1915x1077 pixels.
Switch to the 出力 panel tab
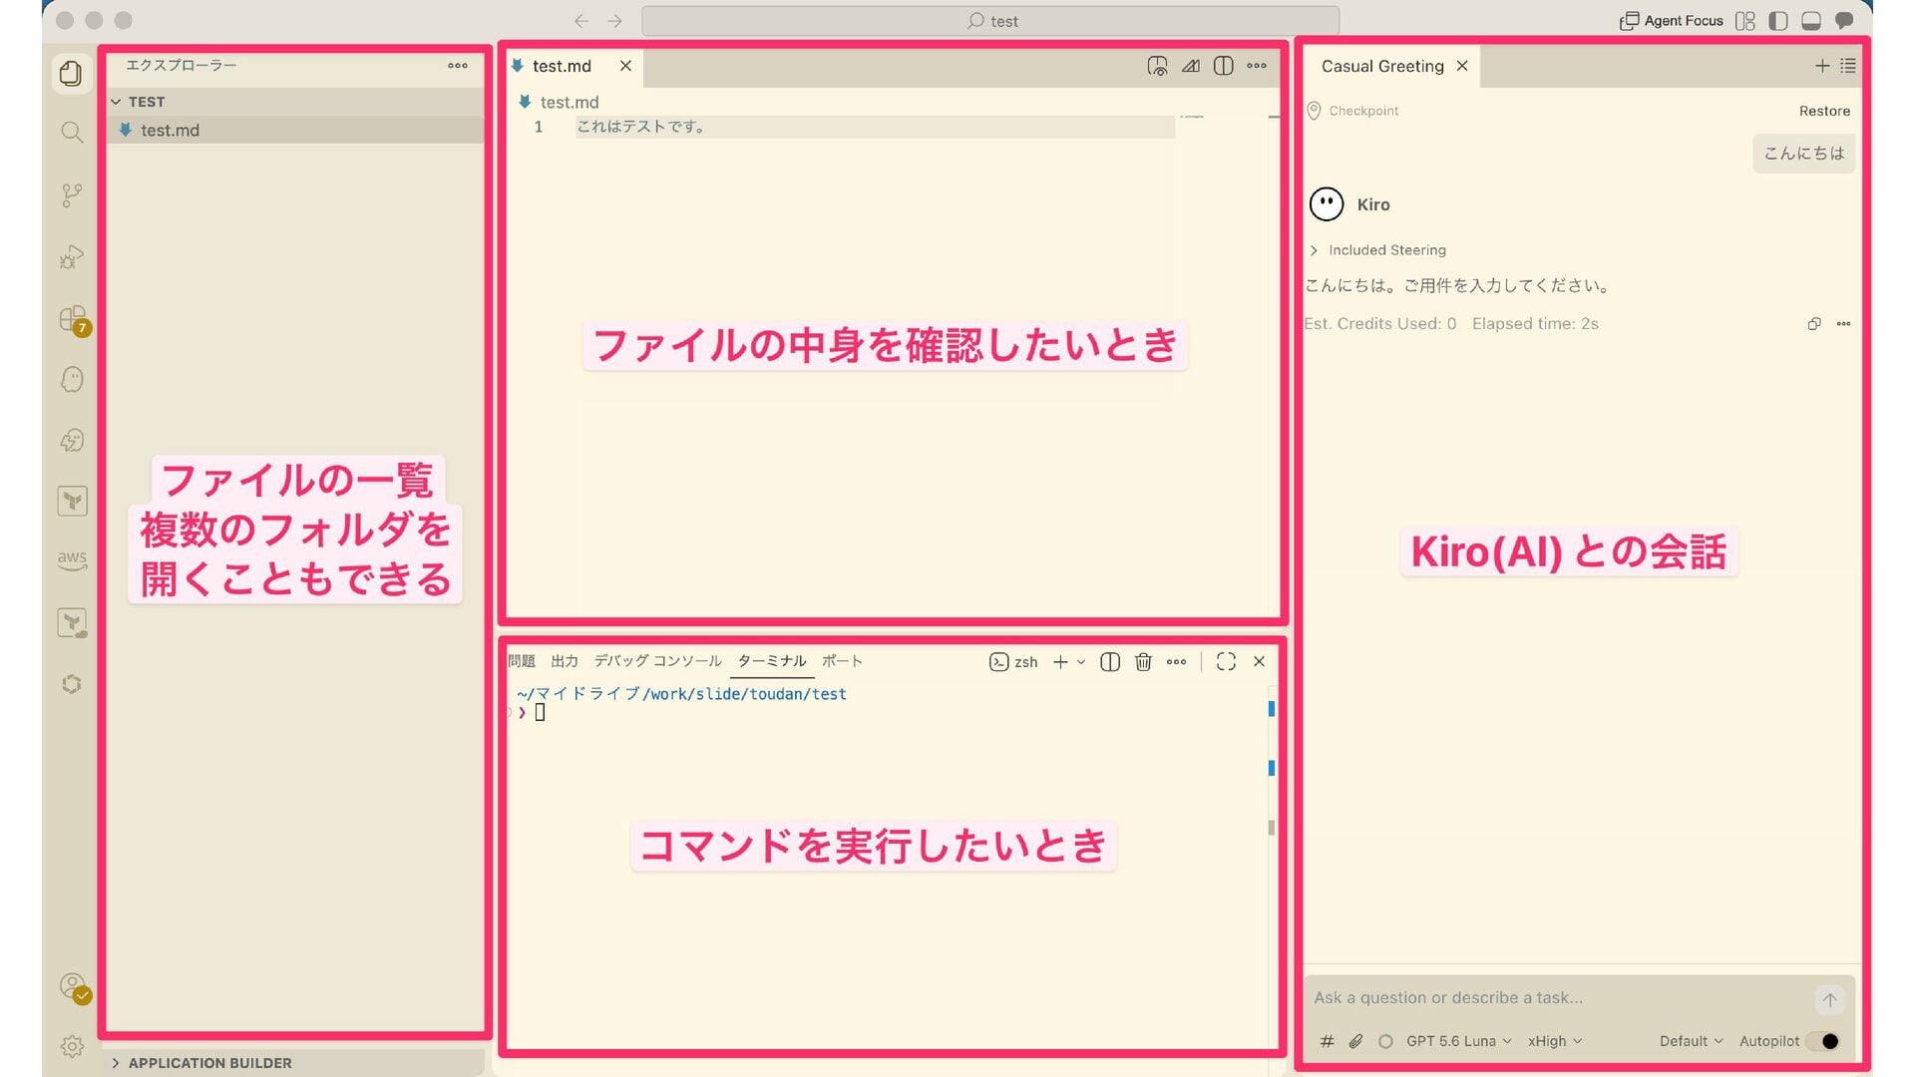point(565,661)
